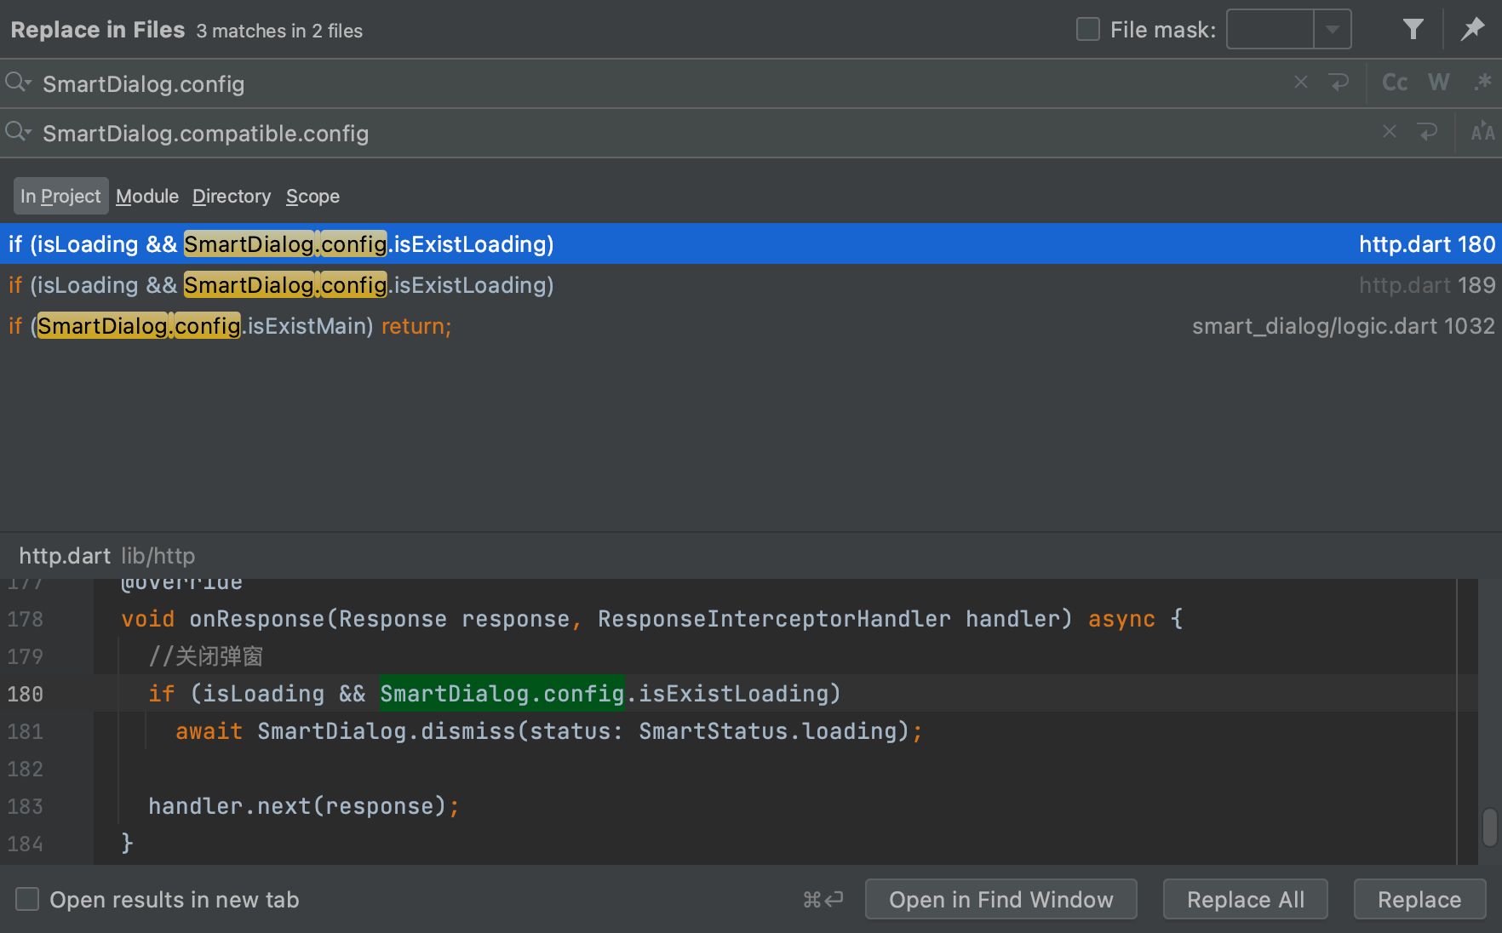Select http.dart 189 match row
This screenshot has width=1502, height=933.
751,285
